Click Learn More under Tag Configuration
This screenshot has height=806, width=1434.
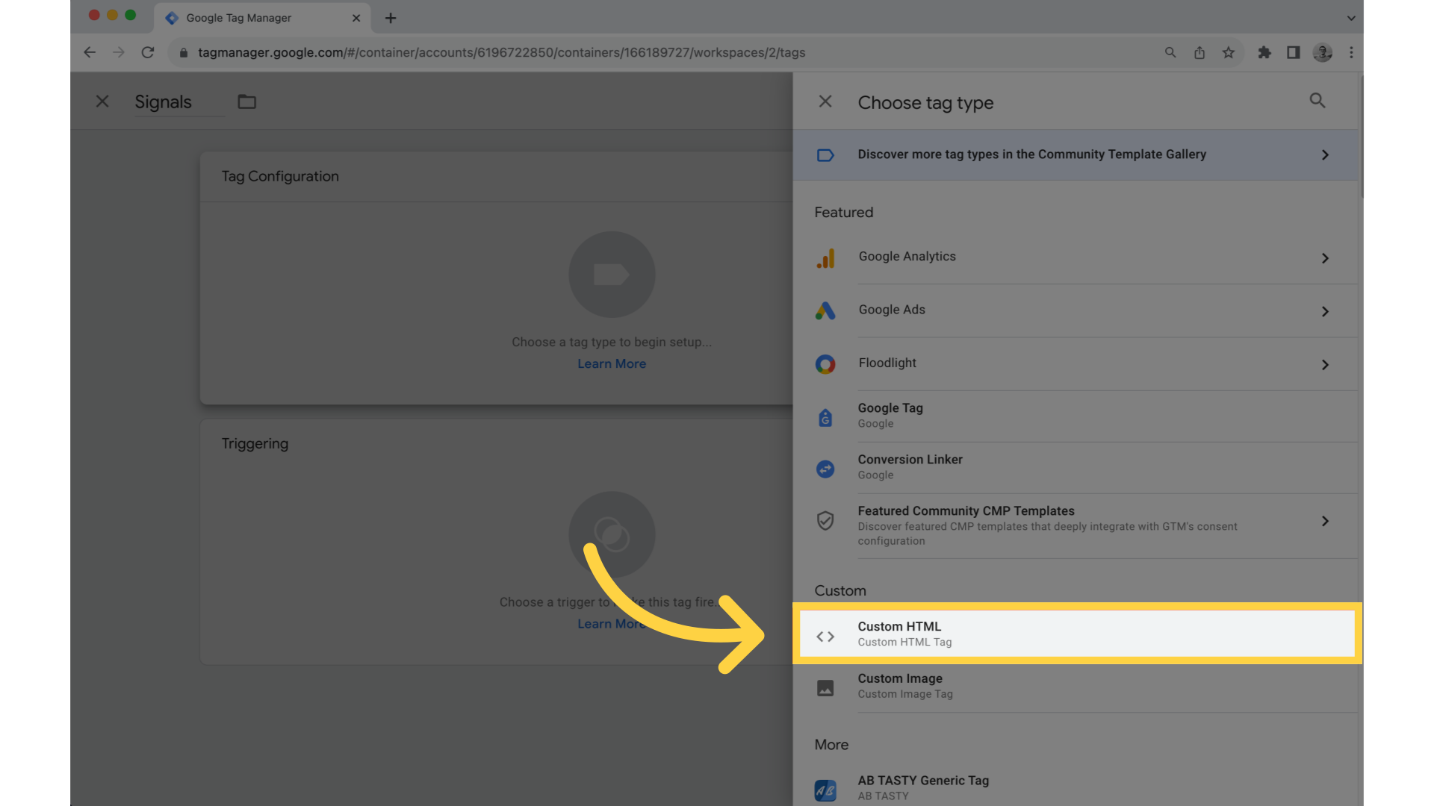click(612, 364)
